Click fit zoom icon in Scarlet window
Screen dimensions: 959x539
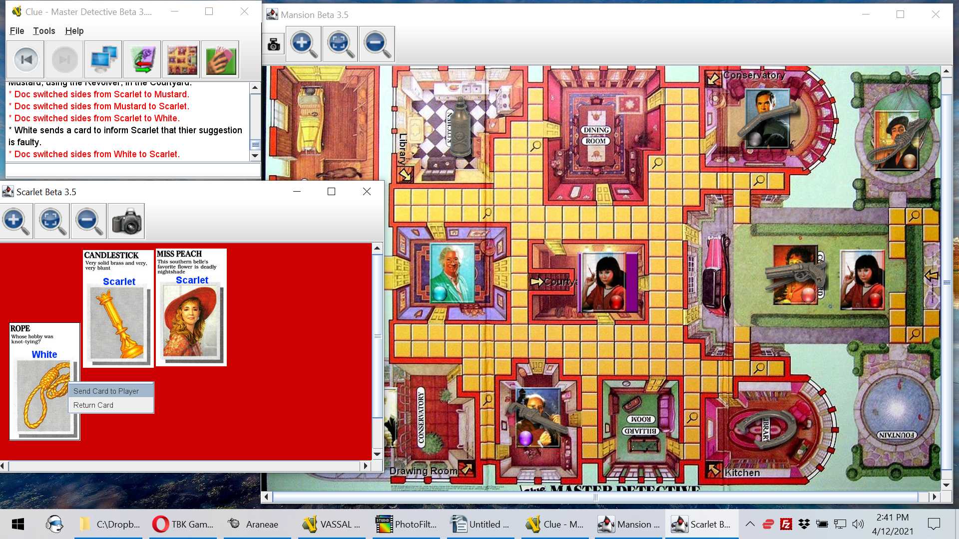tap(52, 221)
